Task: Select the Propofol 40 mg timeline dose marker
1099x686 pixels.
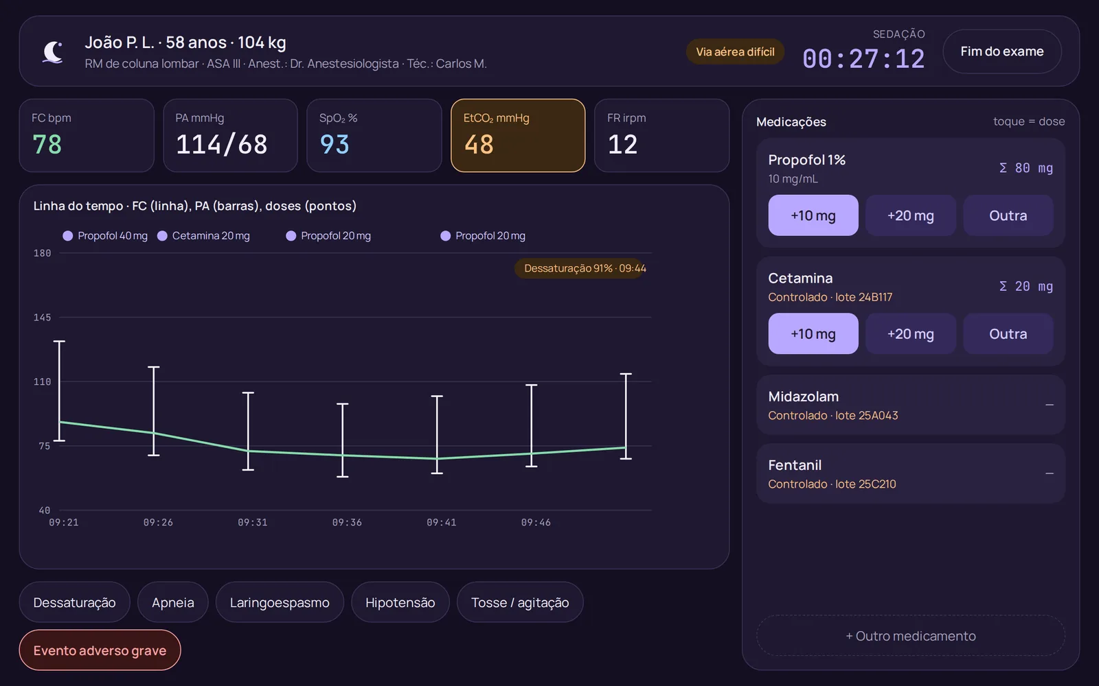Action: coord(105,236)
